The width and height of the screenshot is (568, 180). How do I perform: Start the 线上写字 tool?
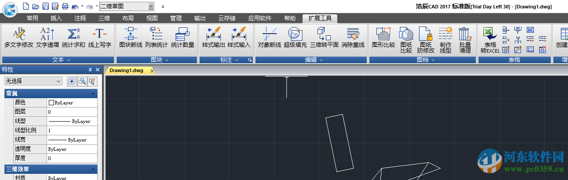pos(100,38)
